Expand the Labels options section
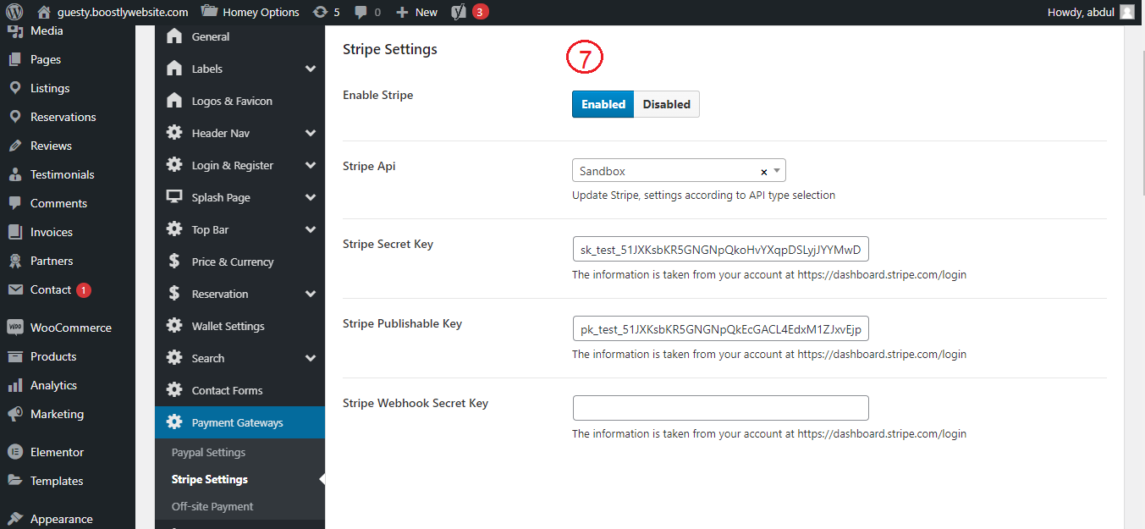 coord(311,69)
